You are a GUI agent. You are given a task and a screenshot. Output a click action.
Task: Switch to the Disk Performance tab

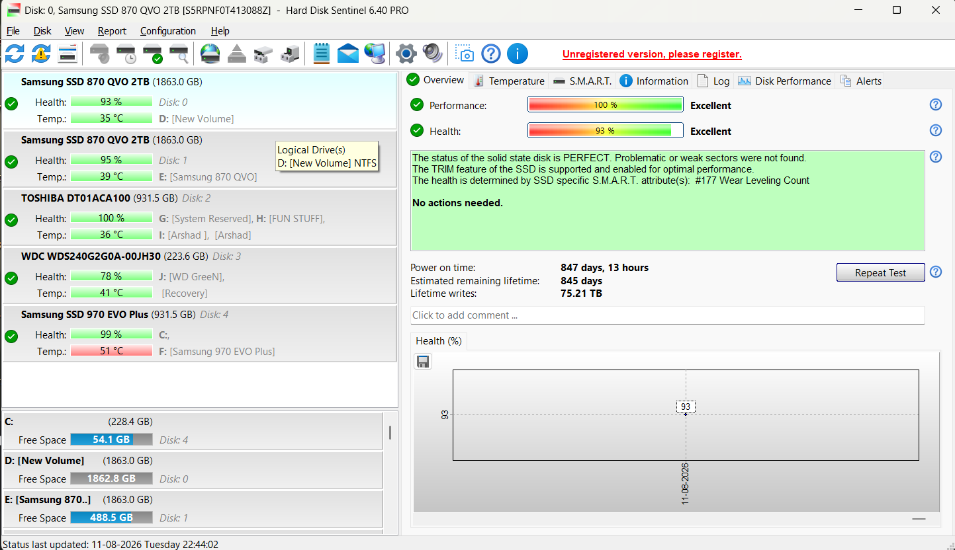click(x=784, y=81)
